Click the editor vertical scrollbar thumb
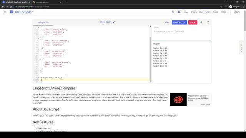 [x=150, y=59]
